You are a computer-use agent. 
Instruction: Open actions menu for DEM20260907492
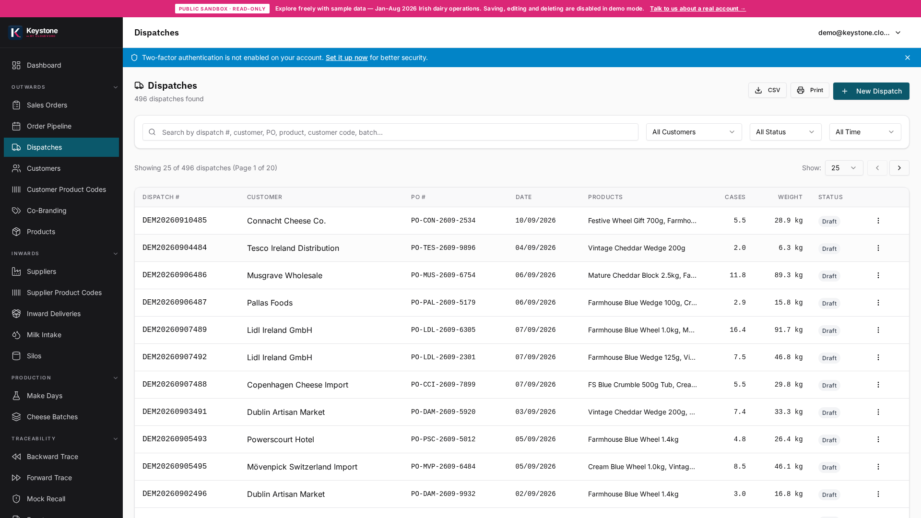coord(878,357)
